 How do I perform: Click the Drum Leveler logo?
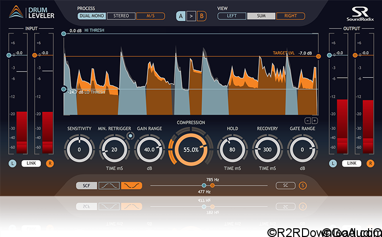[x=31, y=12]
